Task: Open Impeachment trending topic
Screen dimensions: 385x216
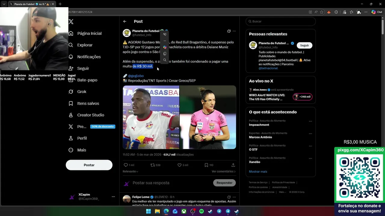Action: (259, 125)
